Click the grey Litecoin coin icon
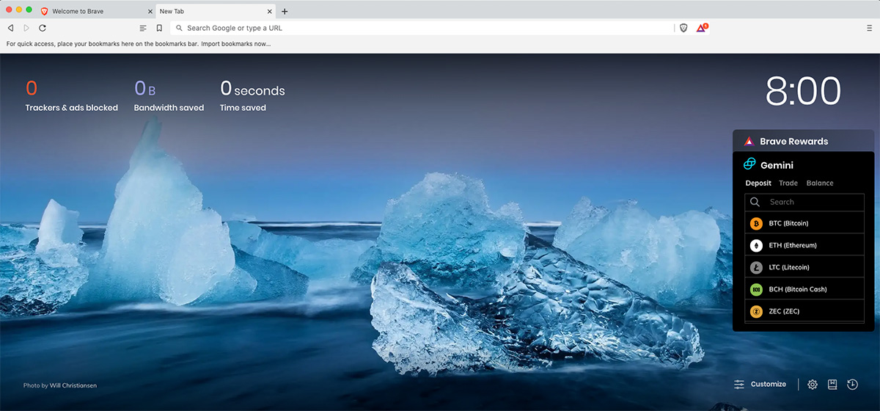 [756, 267]
